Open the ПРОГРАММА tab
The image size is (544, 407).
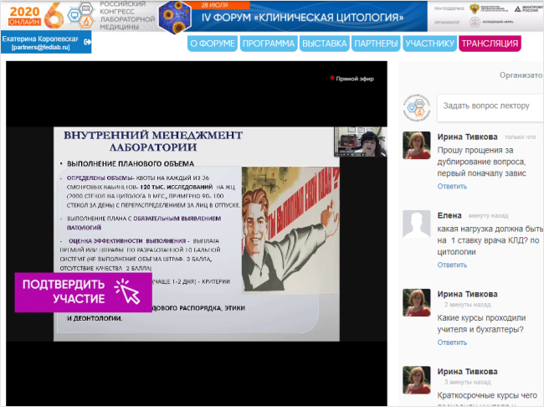click(268, 44)
